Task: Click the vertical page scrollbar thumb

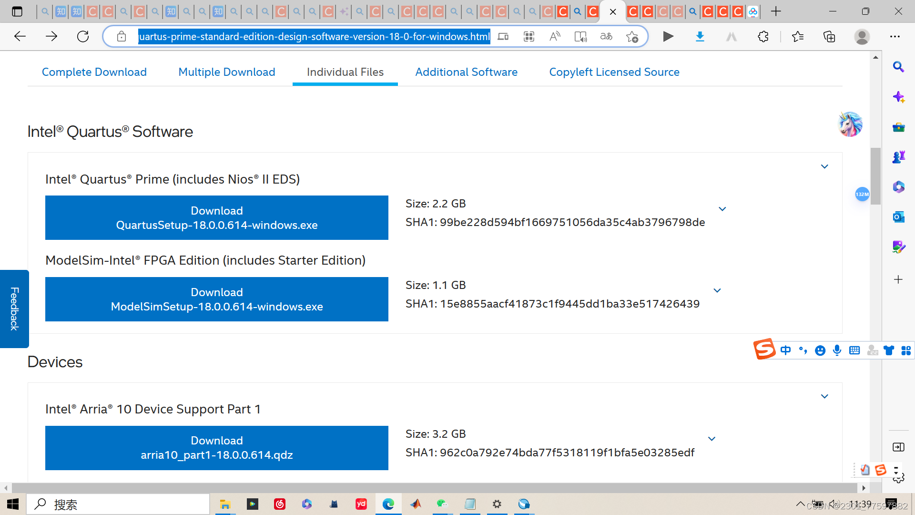Action: pos(875,176)
